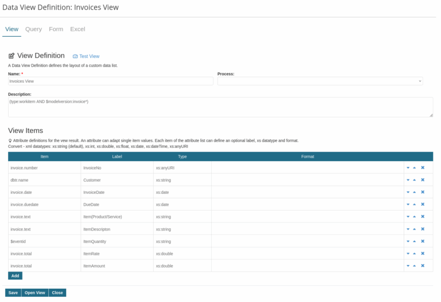Move the ItemAmount row down
Viewport: 441px width, 302px height.
tap(408, 266)
